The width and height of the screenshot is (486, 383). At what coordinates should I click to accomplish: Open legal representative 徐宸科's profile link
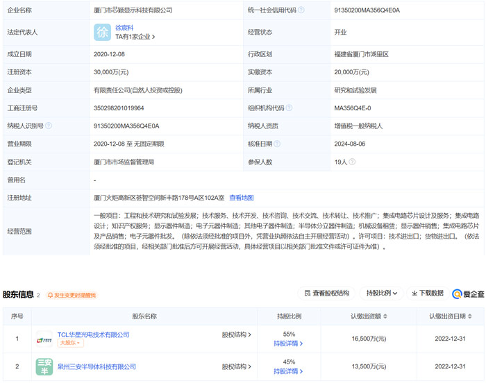(125, 28)
